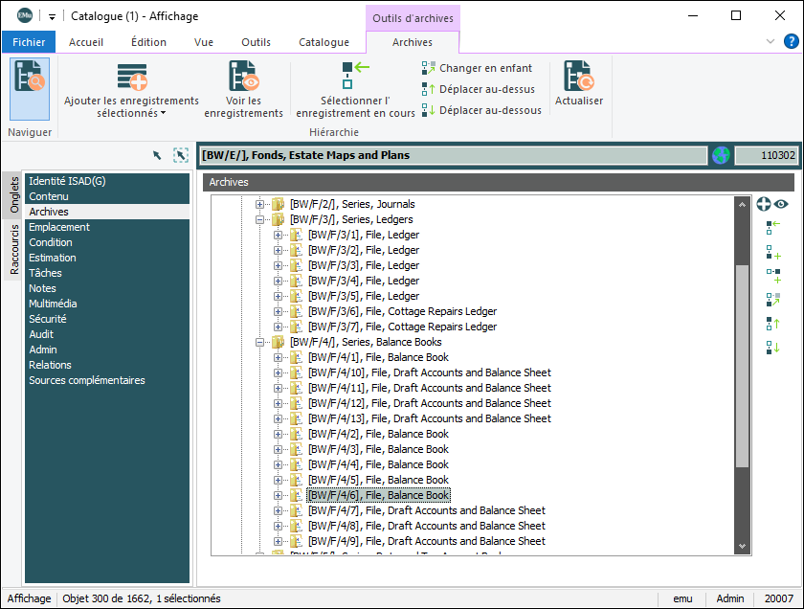
Task: Select [BW/F/4/6], File, Balance Book in the tree
Action: [x=378, y=495]
